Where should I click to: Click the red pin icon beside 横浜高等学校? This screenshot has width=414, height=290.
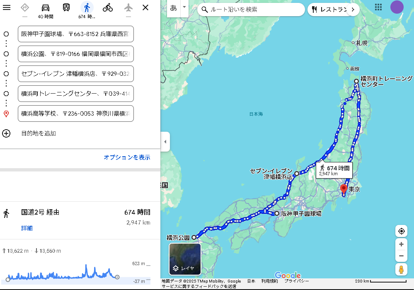pos(6,114)
